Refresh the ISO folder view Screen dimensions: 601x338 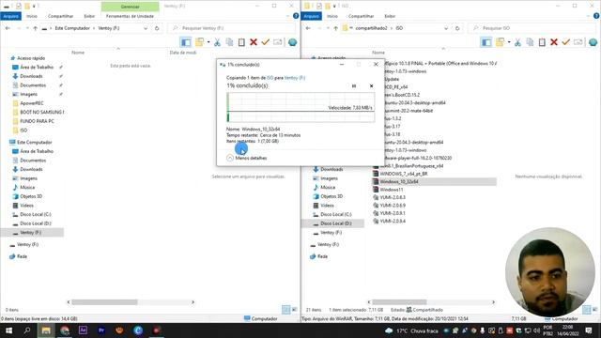[x=457, y=28]
